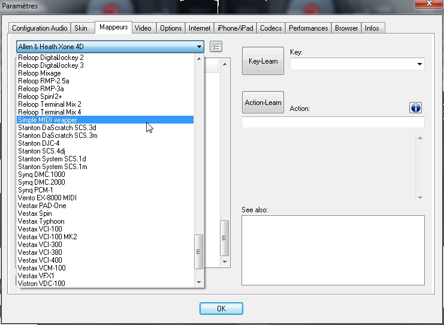Select Vestax VCM-100
This screenshot has width=444, height=325.
tap(105, 268)
